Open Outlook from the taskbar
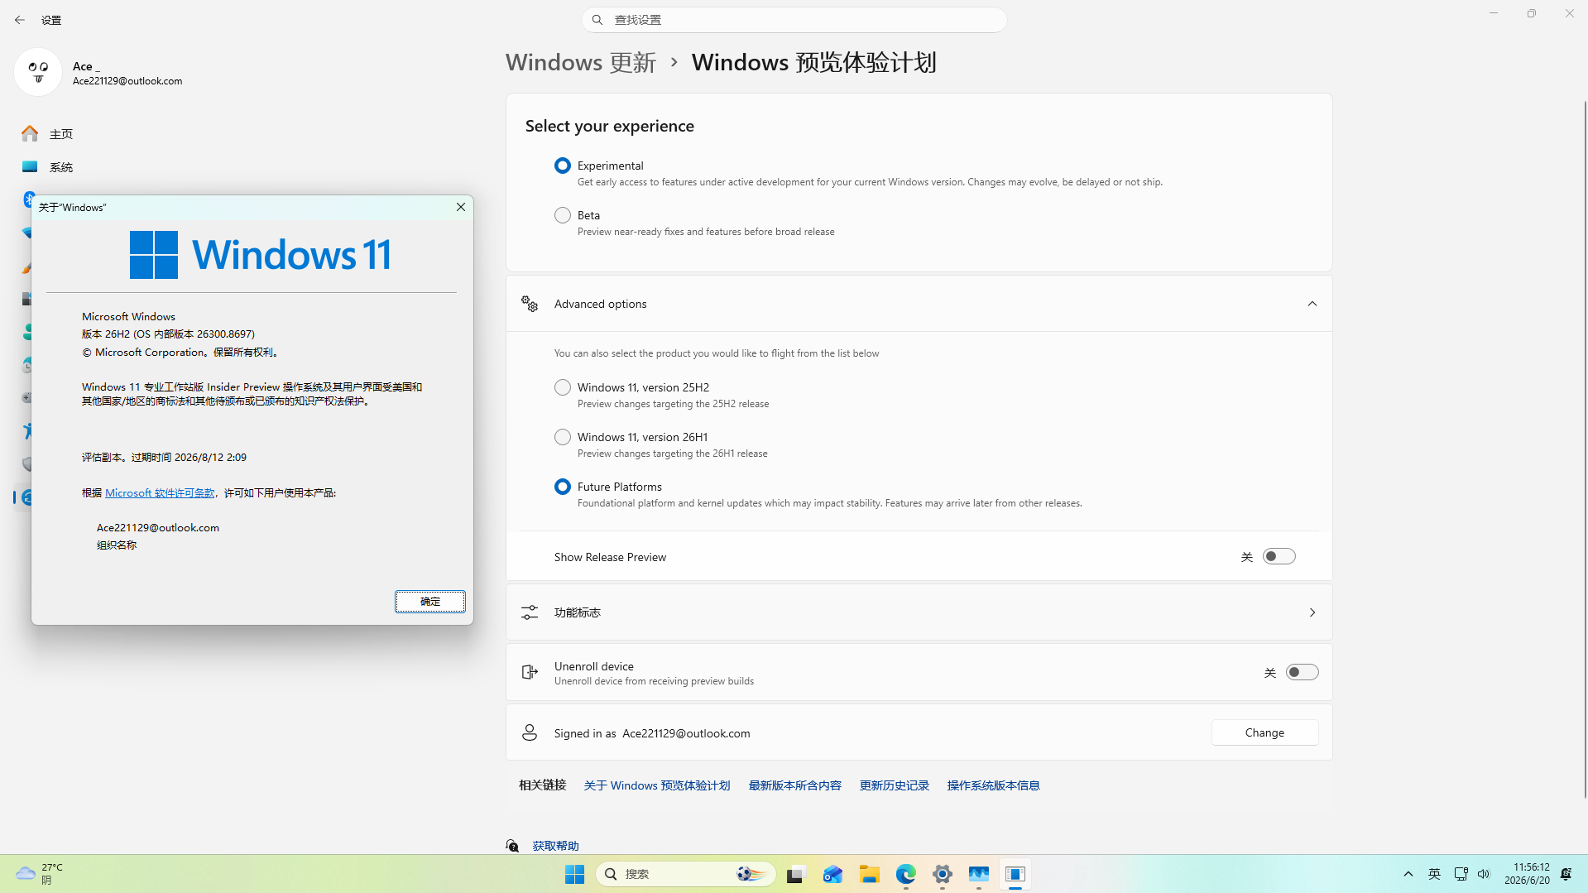 pyautogui.click(x=832, y=874)
